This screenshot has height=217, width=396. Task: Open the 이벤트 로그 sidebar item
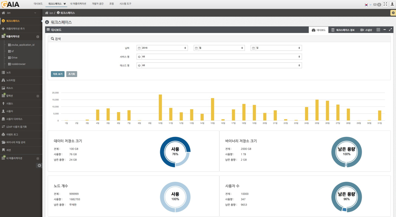(12, 134)
